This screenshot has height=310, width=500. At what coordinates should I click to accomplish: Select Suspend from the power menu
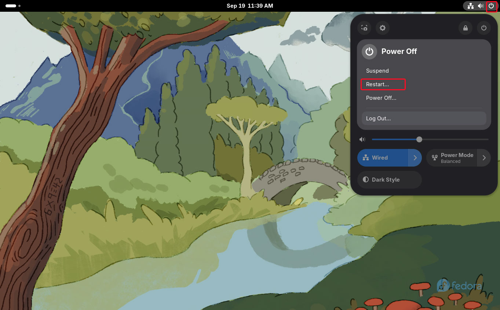(424, 71)
